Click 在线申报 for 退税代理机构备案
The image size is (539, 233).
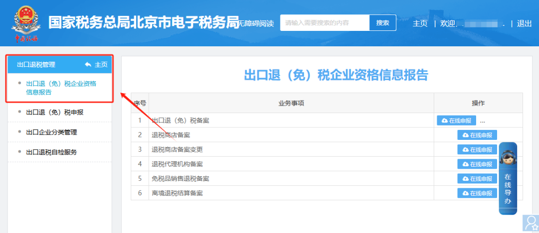tap(477, 164)
